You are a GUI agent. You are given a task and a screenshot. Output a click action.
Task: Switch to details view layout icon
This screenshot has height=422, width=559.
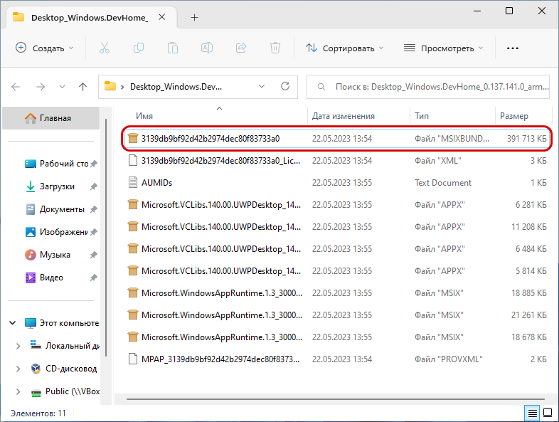532,413
